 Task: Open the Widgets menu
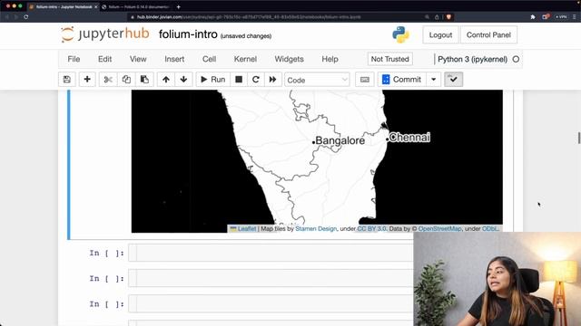(289, 59)
